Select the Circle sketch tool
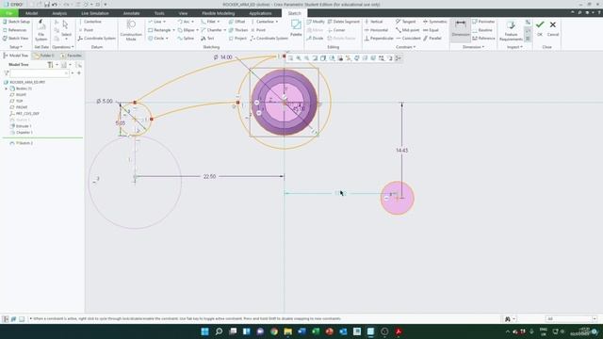The width and height of the screenshot is (603, 339). click(156, 39)
